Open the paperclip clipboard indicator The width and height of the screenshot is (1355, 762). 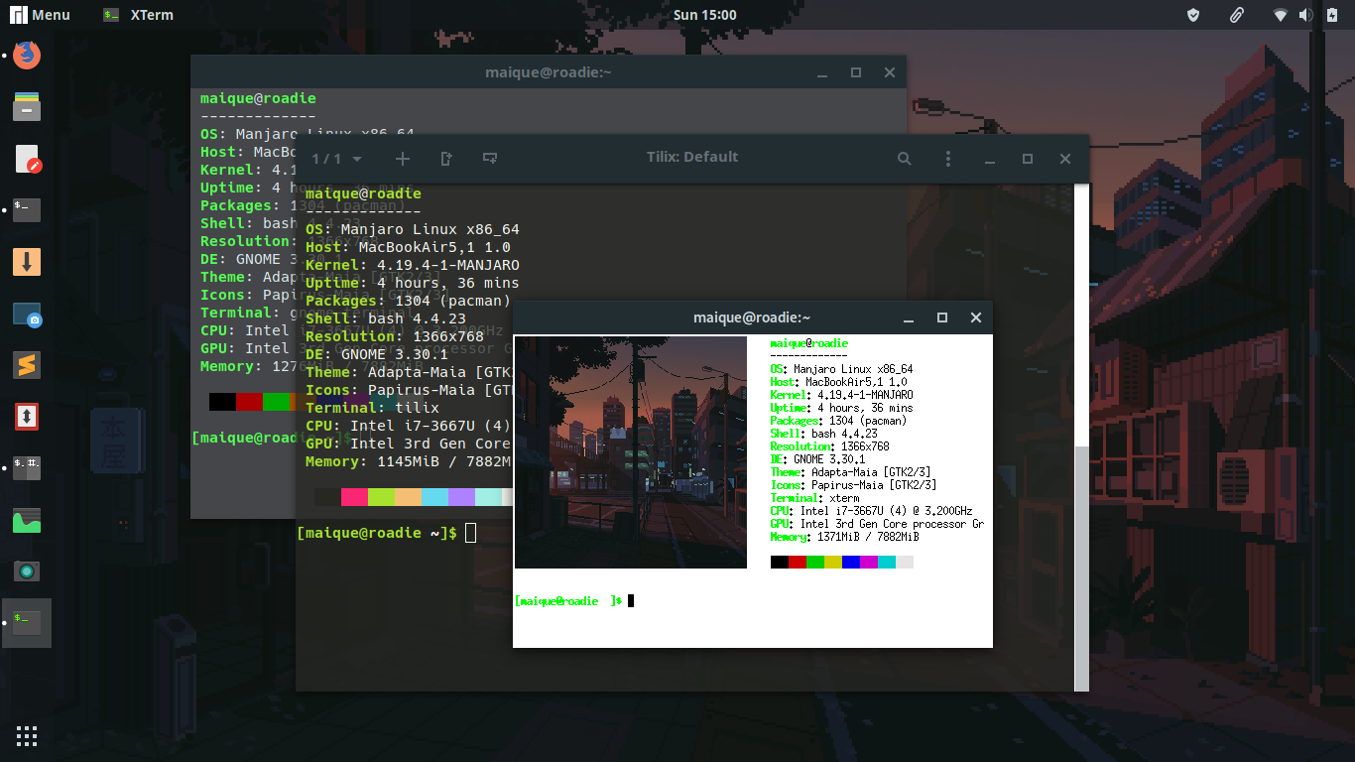(x=1237, y=15)
